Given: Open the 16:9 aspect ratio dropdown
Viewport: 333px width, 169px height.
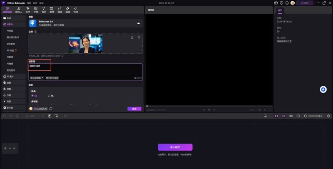Looking at the screenshot, I should pos(253,110).
